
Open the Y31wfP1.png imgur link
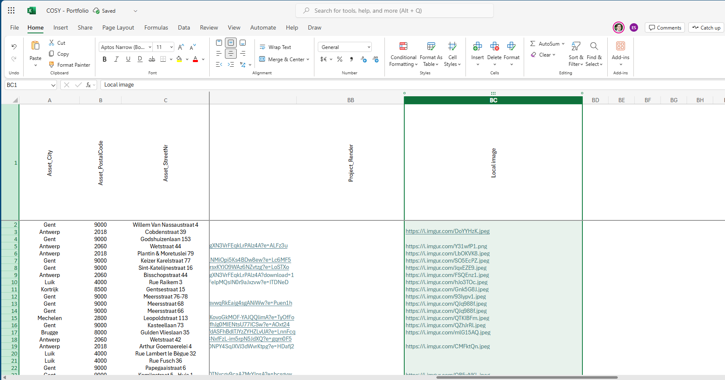(x=446, y=246)
